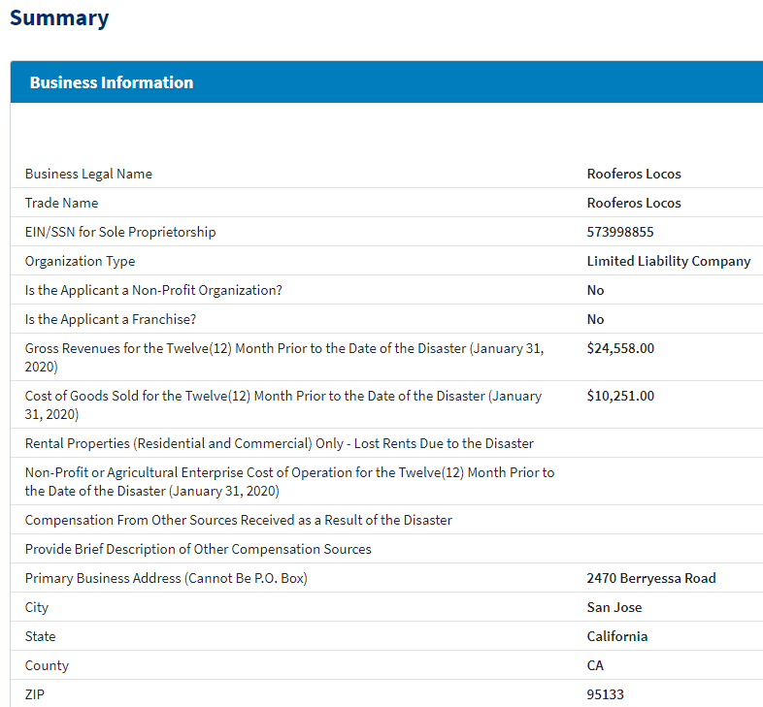Viewport: 763px width, 707px height.
Task: Click the City value San Jose
Action: click(x=614, y=607)
